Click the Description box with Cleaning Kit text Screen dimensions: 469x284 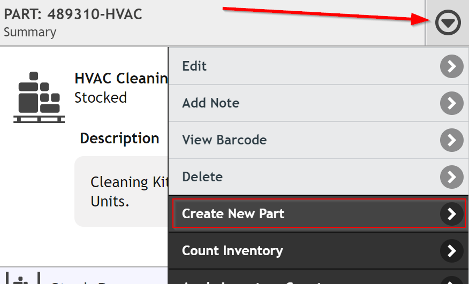(x=121, y=191)
